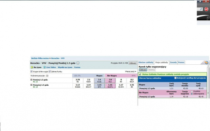Click the orange refresh arrow icon beside Pomoc
The height and width of the screenshot is (131, 210).
(x=206, y=63)
